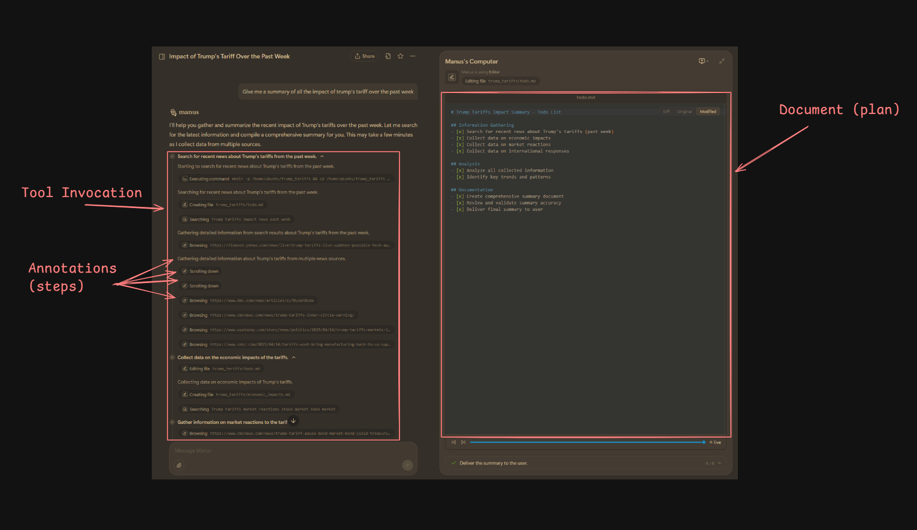The image size is (917, 530).
Task: Skip to next step in playback
Action: (463, 442)
